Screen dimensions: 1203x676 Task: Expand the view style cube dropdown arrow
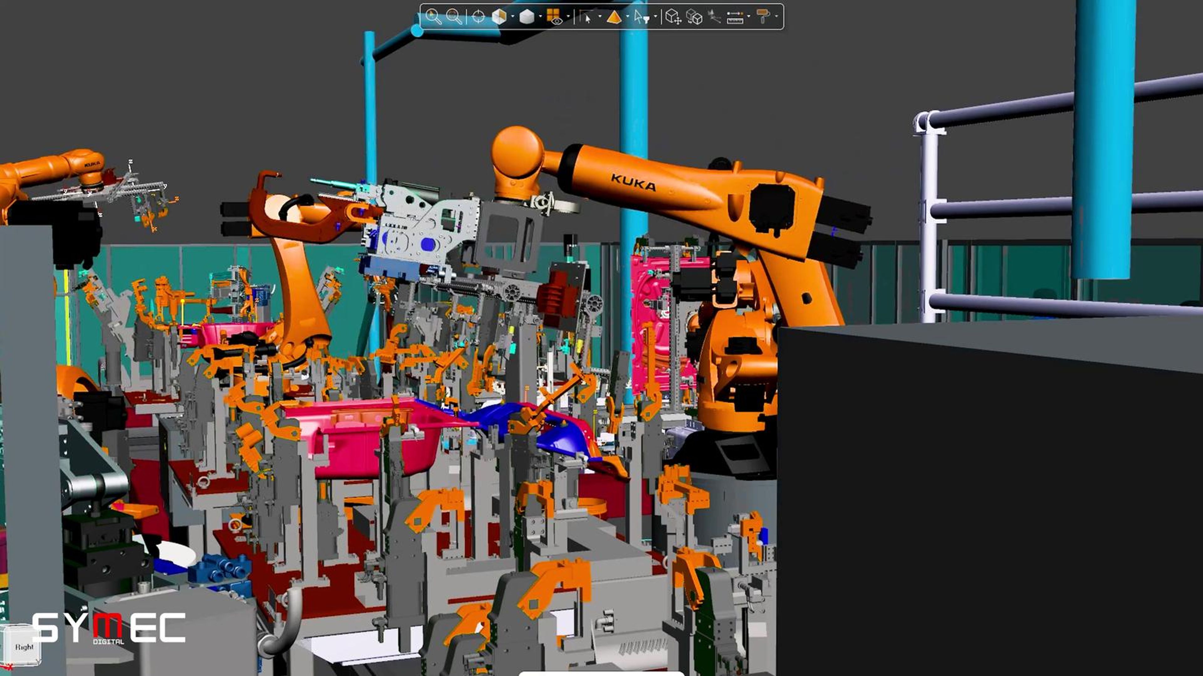pos(540,17)
